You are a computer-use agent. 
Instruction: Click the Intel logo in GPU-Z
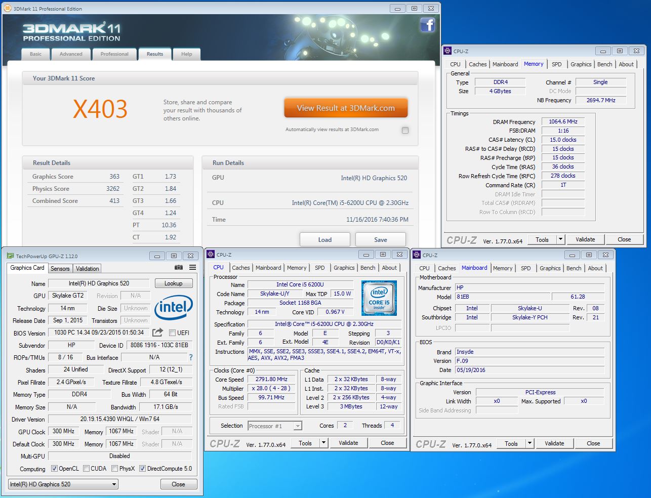click(173, 307)
